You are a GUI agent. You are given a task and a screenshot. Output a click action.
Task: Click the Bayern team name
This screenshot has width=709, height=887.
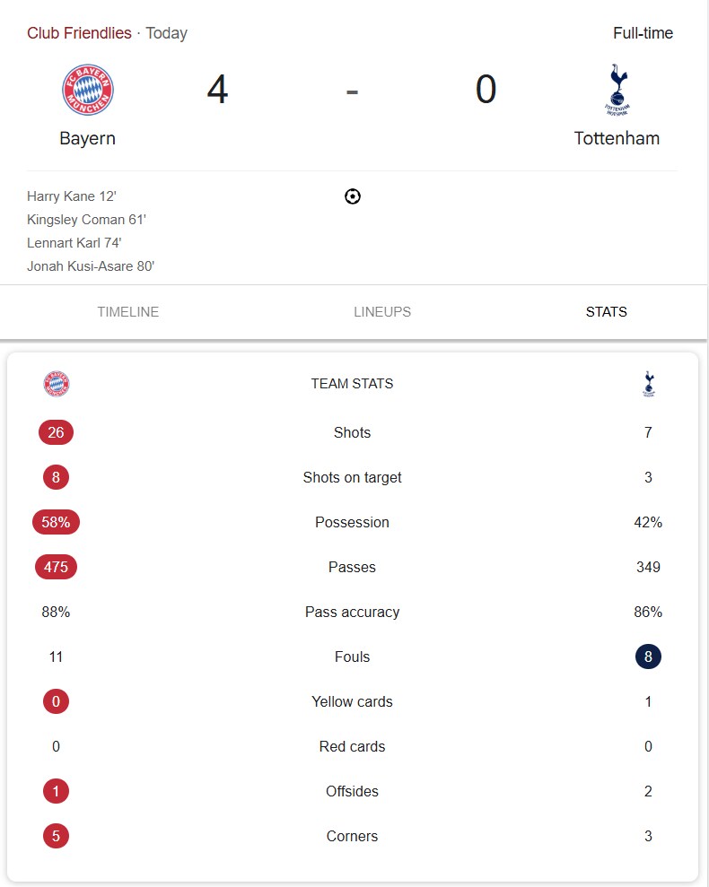(87, 139)
